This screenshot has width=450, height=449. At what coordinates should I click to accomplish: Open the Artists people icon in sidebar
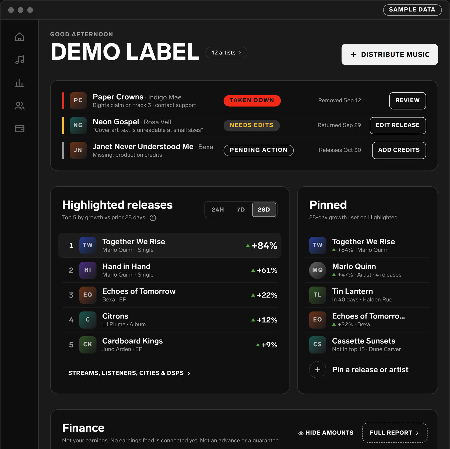coord(19,106)
